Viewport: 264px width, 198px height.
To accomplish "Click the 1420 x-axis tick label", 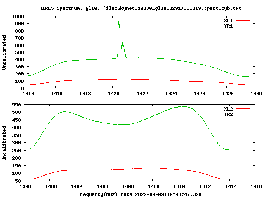I will pyautogui.click(x=113, y=94).
